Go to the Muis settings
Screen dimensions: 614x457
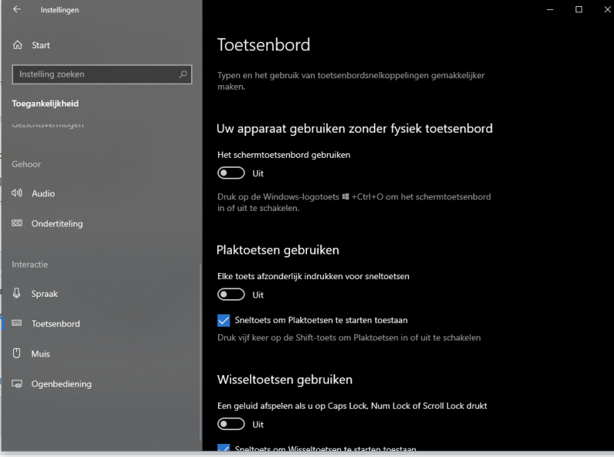click(41, 353)
